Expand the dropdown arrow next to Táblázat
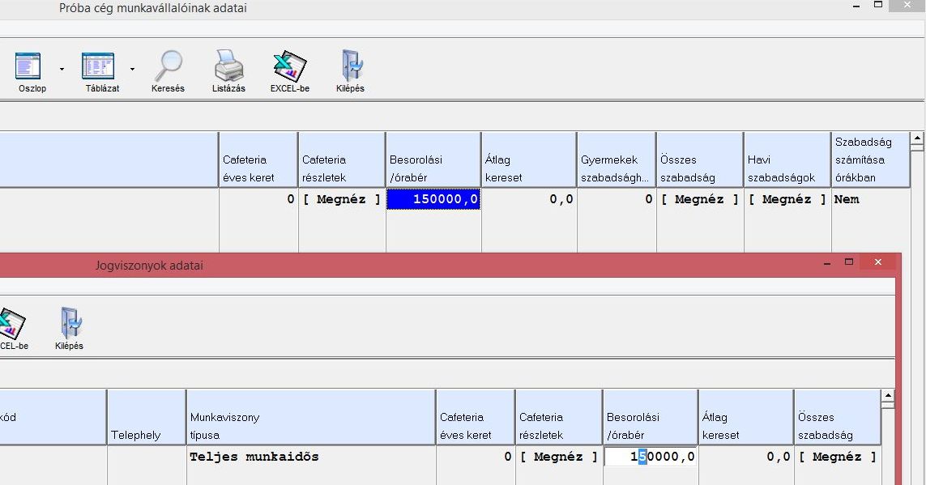Viewport: 926px width, 485px height. [132, 69]
